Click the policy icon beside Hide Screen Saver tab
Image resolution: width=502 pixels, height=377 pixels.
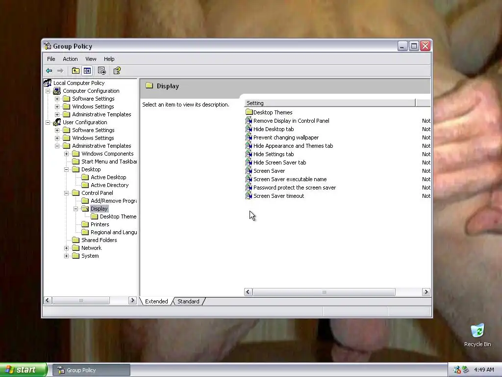point(249,162)
